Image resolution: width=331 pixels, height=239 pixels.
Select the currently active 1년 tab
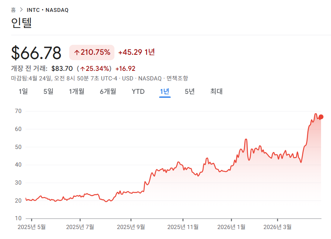[165, 92]
